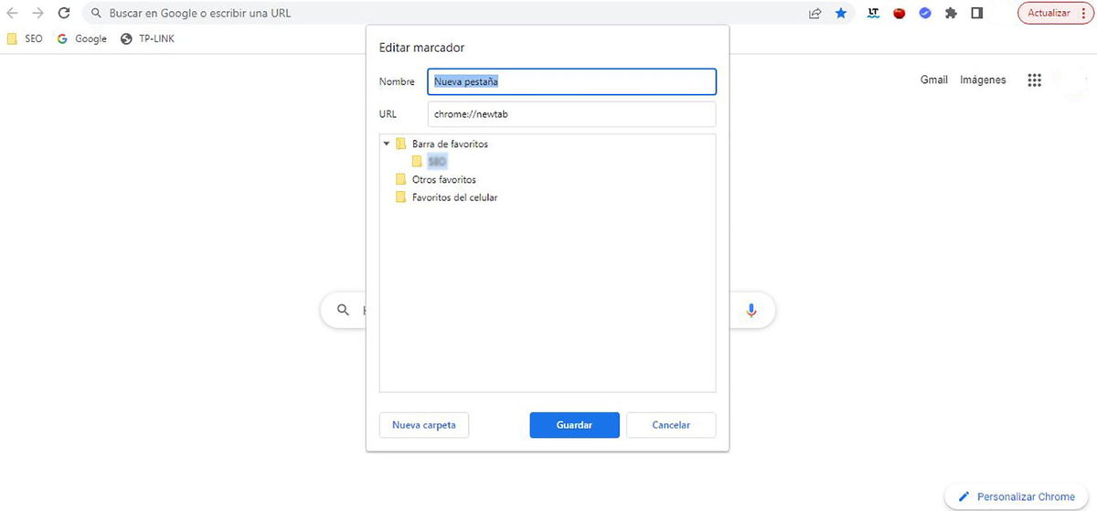Toggle the side panel icon
The height and width of the screenshot is (511, 1097).
[x=976, y=14]
